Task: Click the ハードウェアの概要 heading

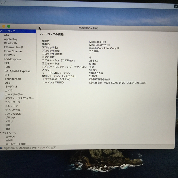Action: coord(52,34)
